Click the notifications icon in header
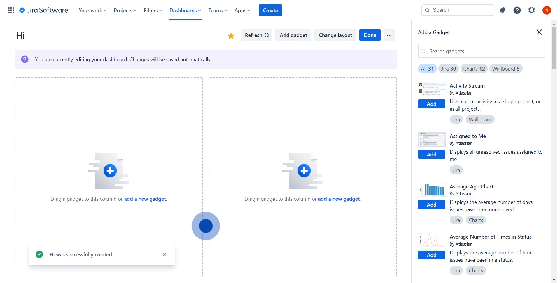Image resolution: width=560 pixels, height=283 pixels. click(x=502, y=10)
